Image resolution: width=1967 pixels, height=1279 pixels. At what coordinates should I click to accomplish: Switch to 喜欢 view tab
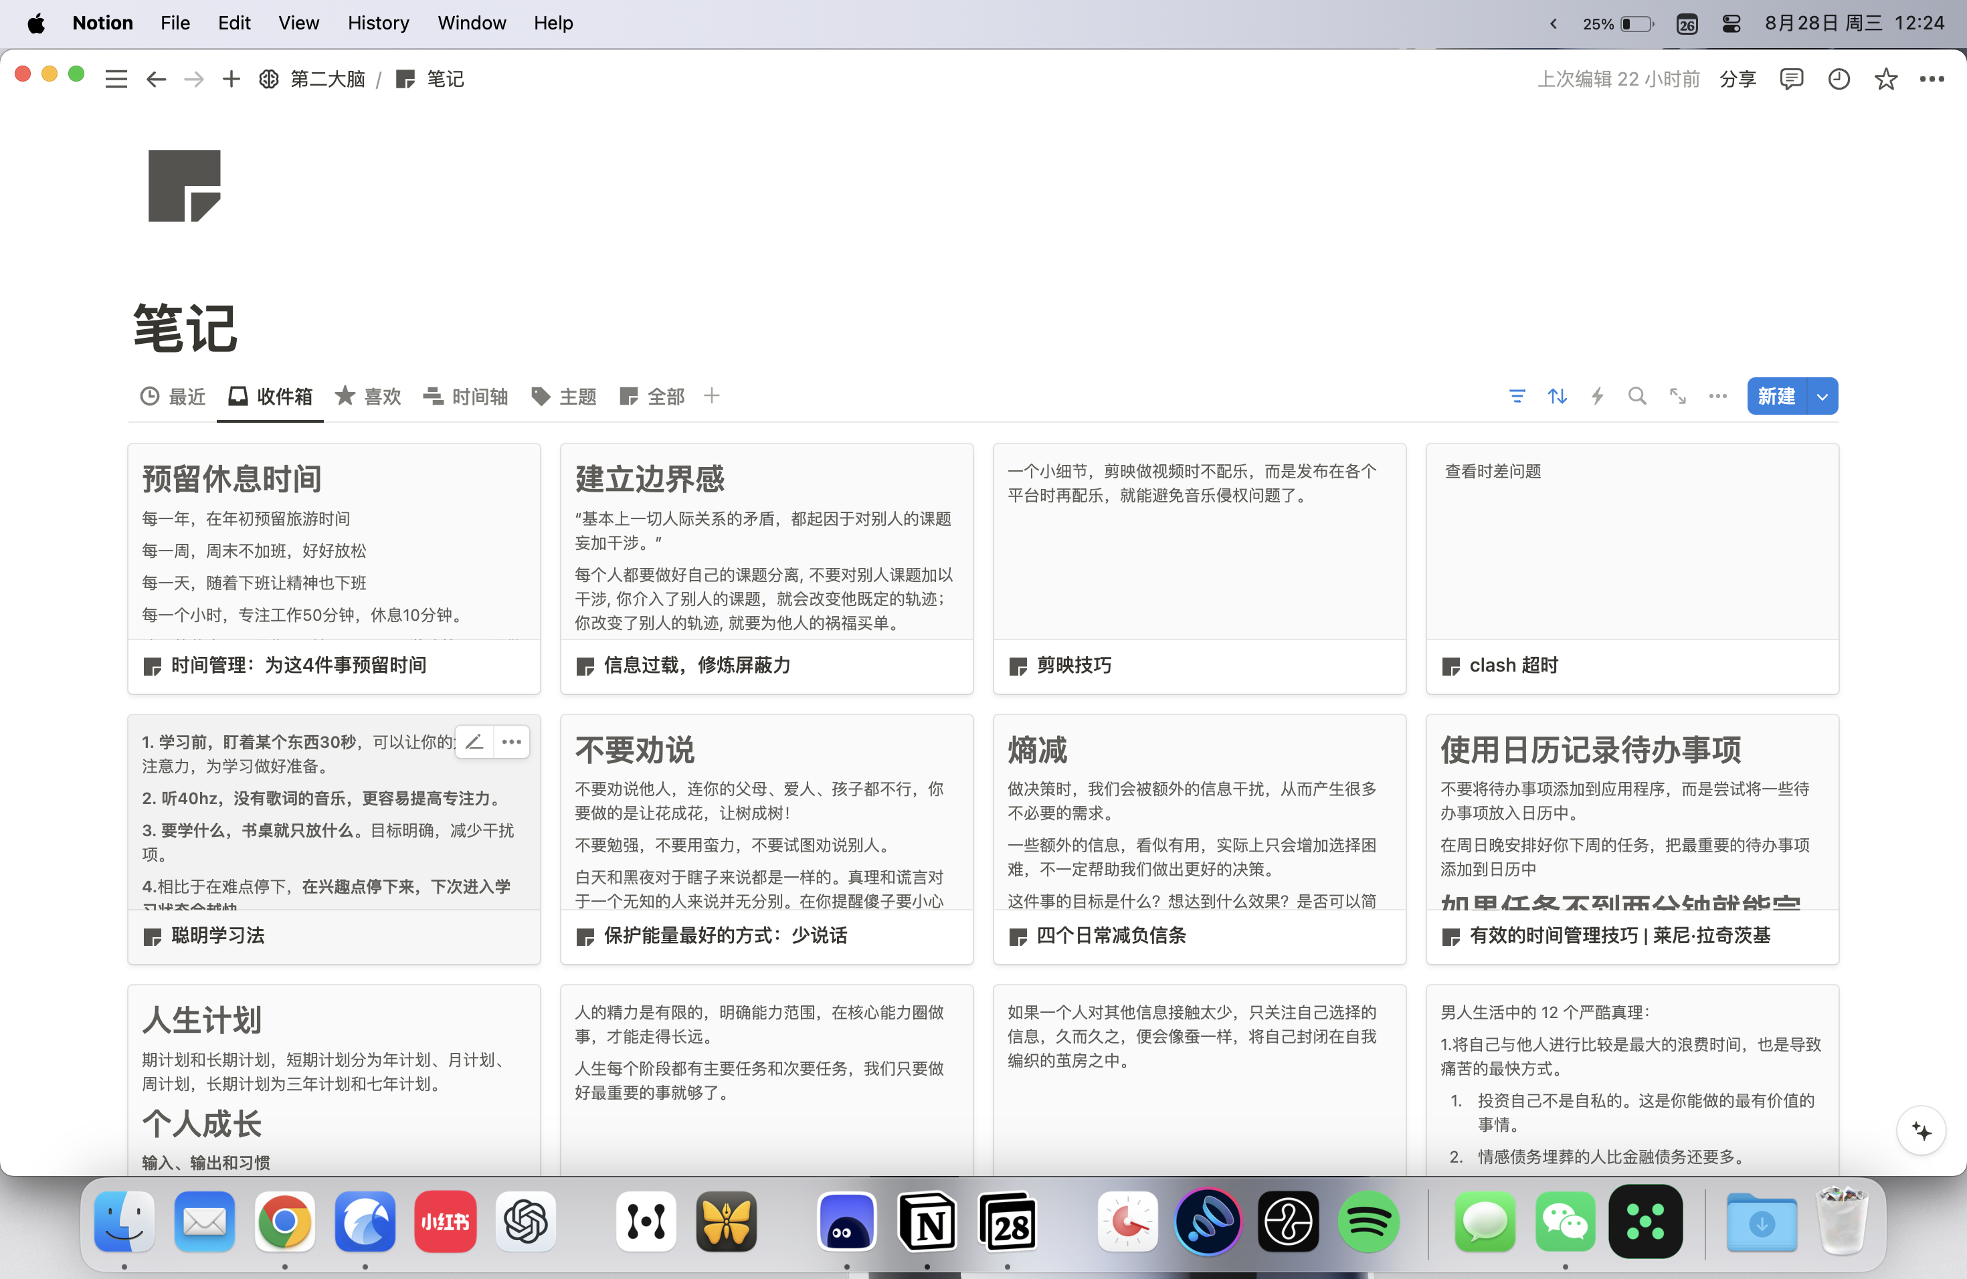click(369, 397)
